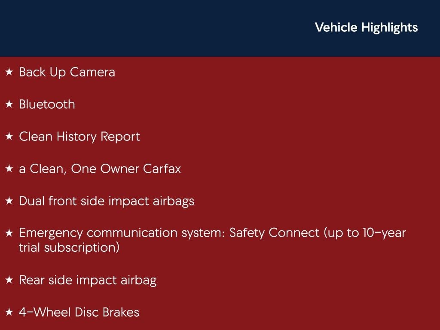Click the Dual front side impact airbags text
Screen dimensions: 440x330
(x=107, y=201)
